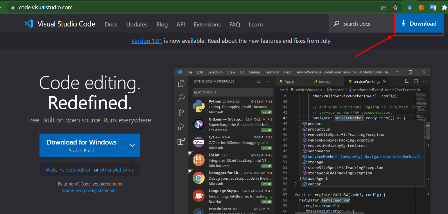Click the VS Code icon in the editor title bar
Image resolution: width=448 pixels, height=214 pixels.
point(179,72)
